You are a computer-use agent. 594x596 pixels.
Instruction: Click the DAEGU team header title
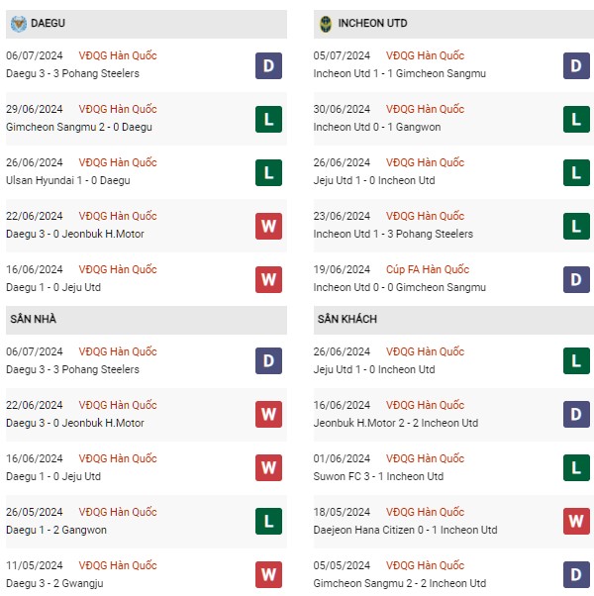[x=48, y=23]
